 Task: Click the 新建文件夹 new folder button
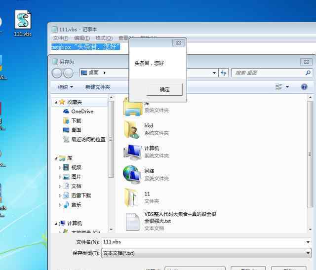tap(97, 87)
